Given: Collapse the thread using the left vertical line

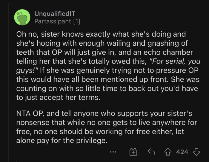Looking at the screenshot, I should 9,83.
